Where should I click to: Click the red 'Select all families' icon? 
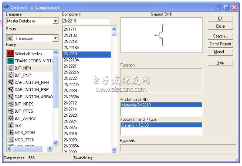point(10,54)
